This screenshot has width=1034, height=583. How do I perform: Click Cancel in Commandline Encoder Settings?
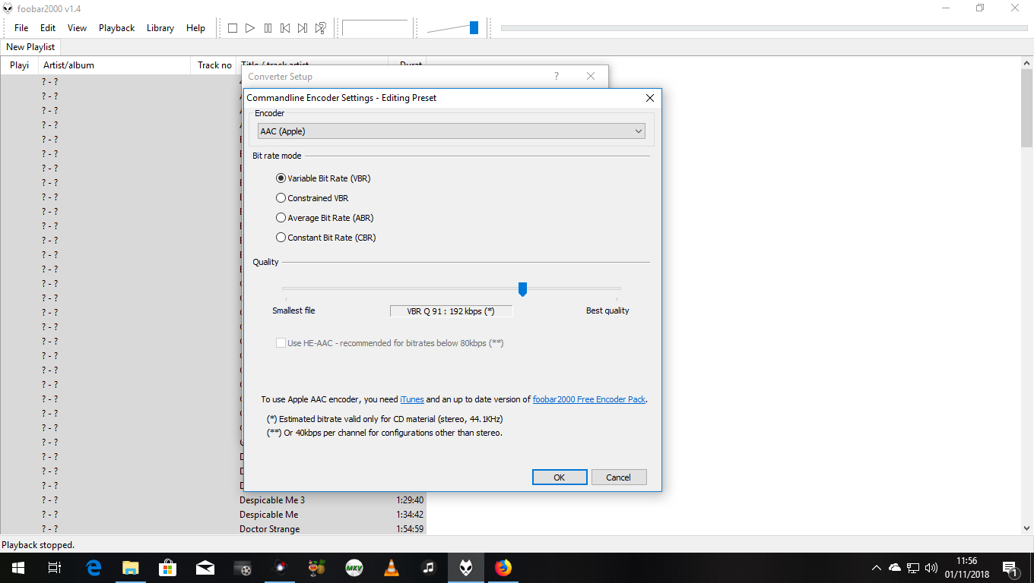pyautogui.click(x=619, y=477)
